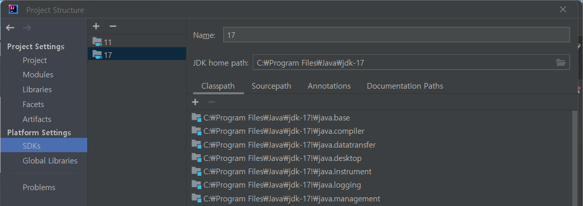583x206 pixels.
Task: Click the SDK Name input field
Action: click(x=397, y=35)
